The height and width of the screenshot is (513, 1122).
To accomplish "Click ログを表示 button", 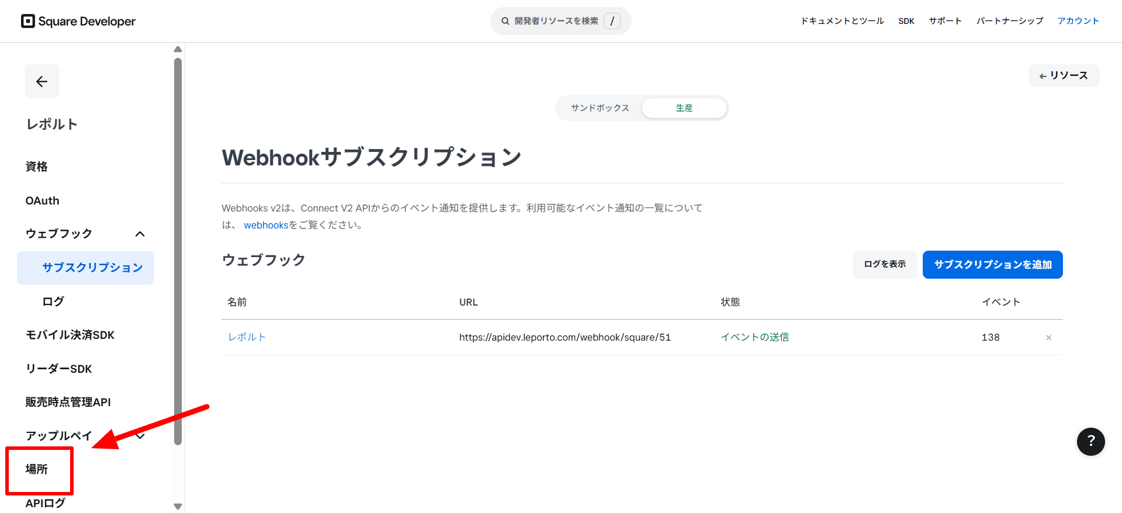I will tap(885, 264).
